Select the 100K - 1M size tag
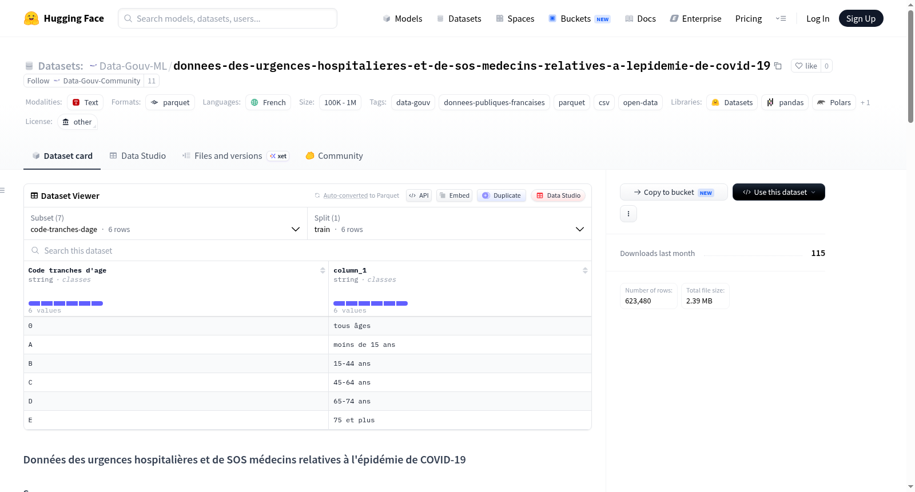This screenshot has height=492, width=915. point(340,102)
